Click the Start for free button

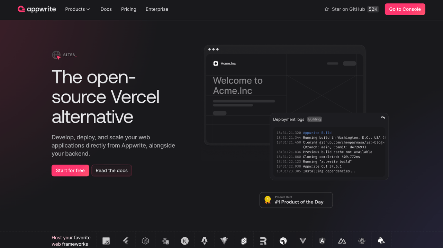[70, 170]
